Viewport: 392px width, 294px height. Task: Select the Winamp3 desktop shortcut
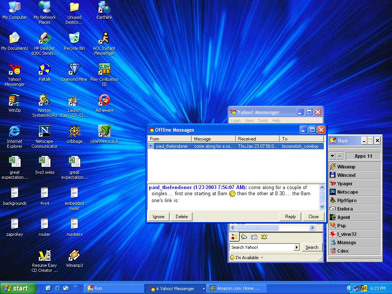74,258
